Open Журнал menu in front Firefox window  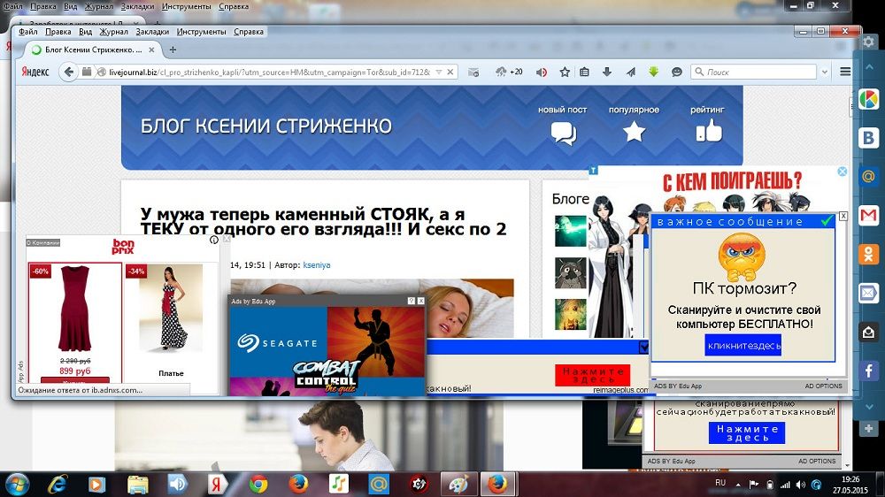coord(113,32)
